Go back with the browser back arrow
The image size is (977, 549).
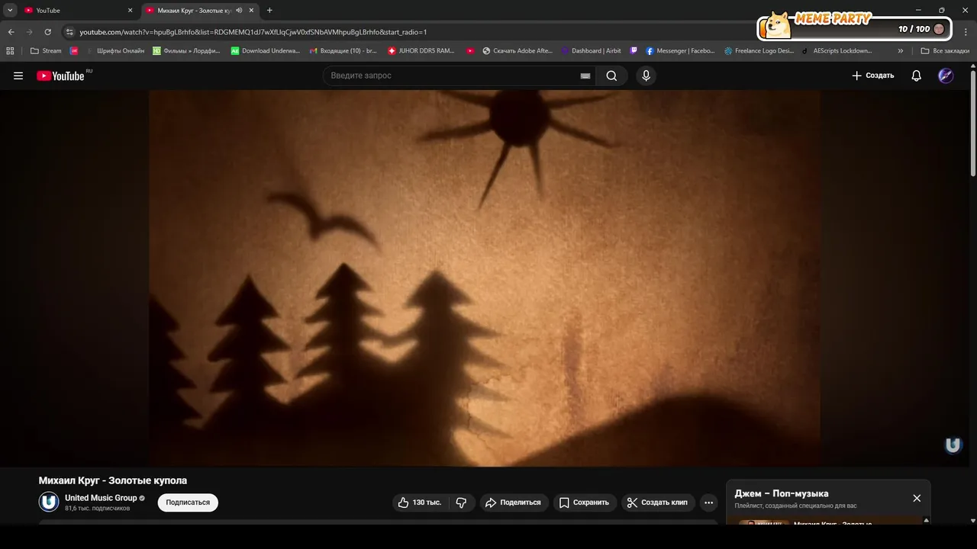pos(11,32)
